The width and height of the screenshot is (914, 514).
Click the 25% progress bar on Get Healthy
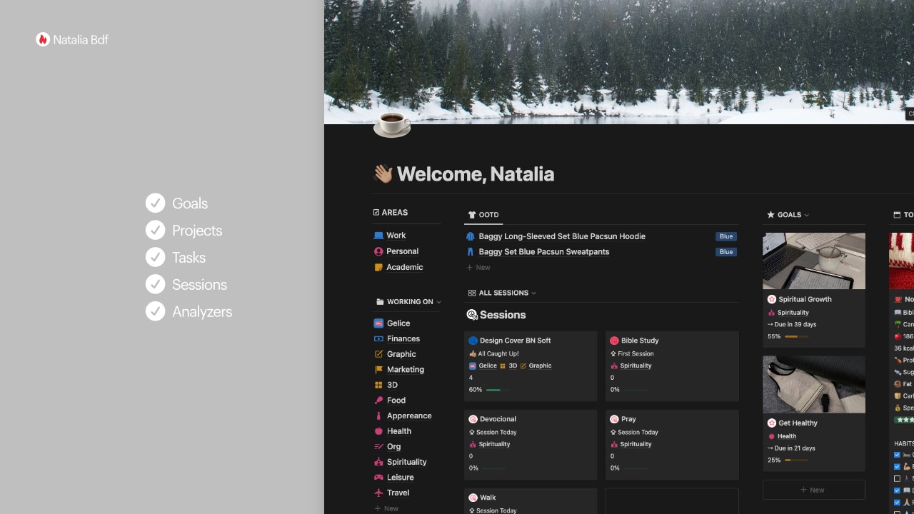tap(796, 460)
